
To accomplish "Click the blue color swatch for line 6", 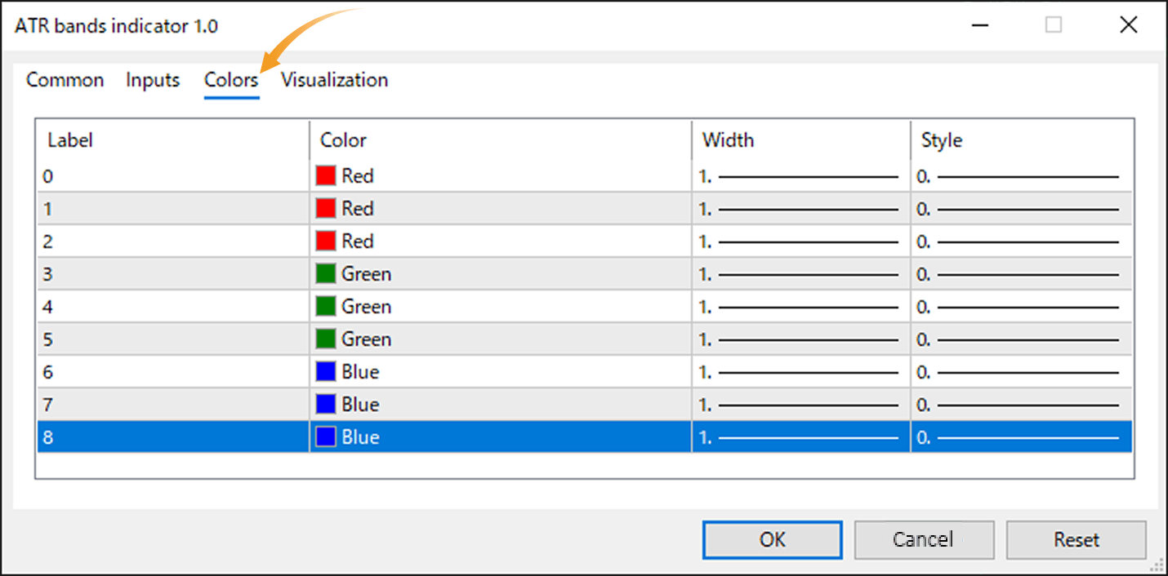I will pos(326,370).
